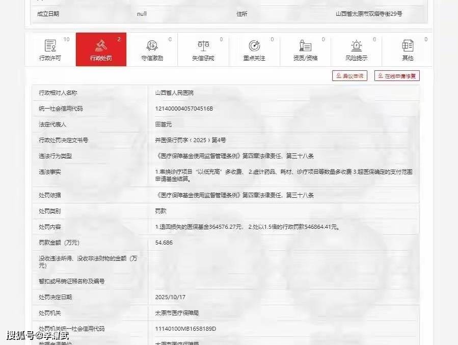Click the 异议申诉 button
Viewport: 458px width, 345px height.
[x=349, y=76]
